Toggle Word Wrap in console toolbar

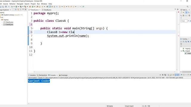(x=173, y=75)
